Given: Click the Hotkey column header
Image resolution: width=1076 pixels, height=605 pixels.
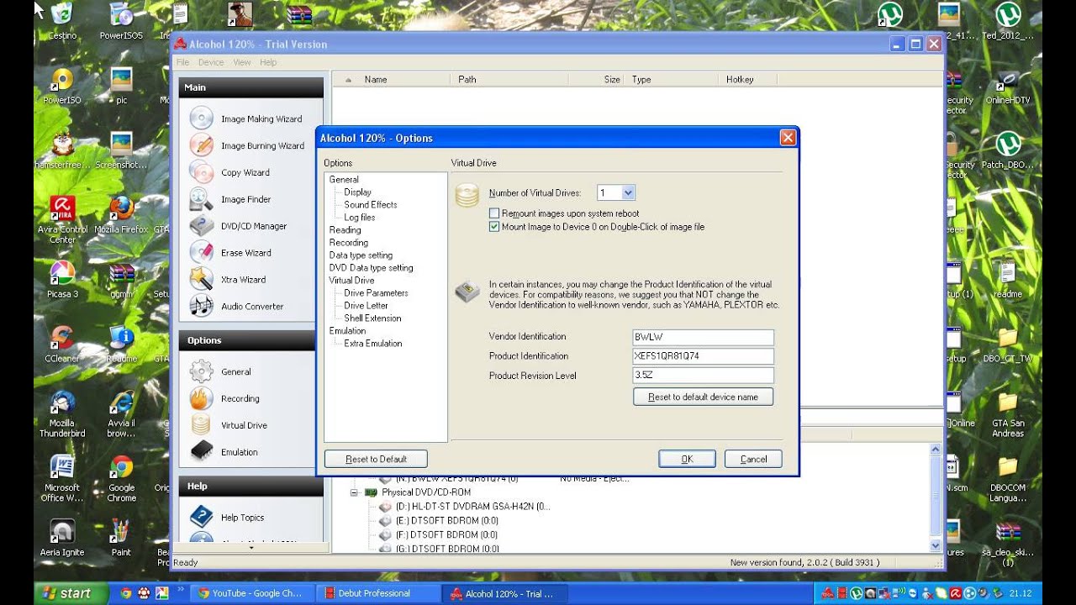Looking at the screenshot, I should click(x=748, y=79).
